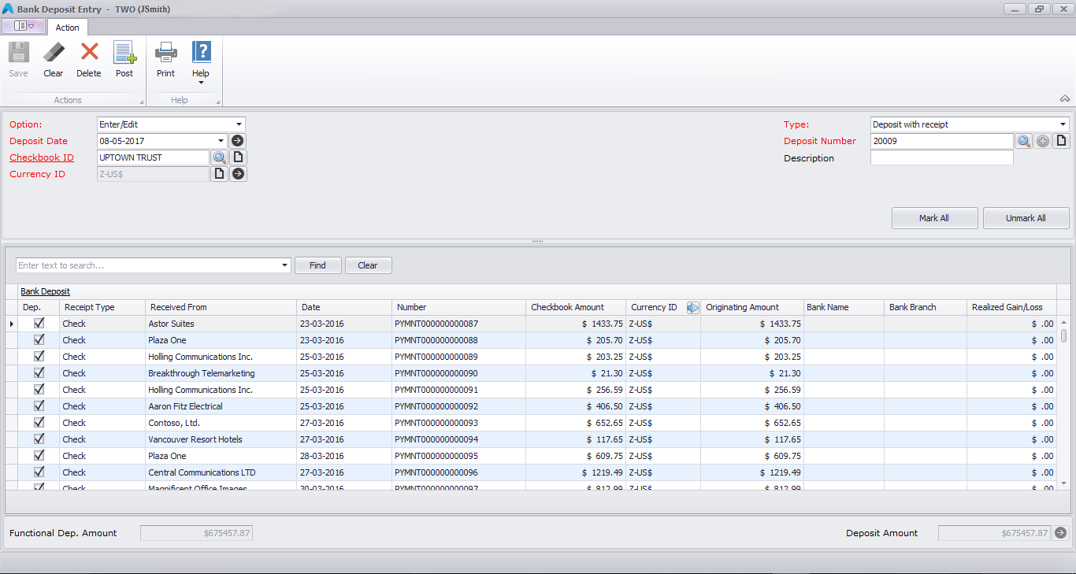Screen dimensions: 1076x574
Task: Open the Deposit Date calendar dropdown
Action: (x=221, y=141)
